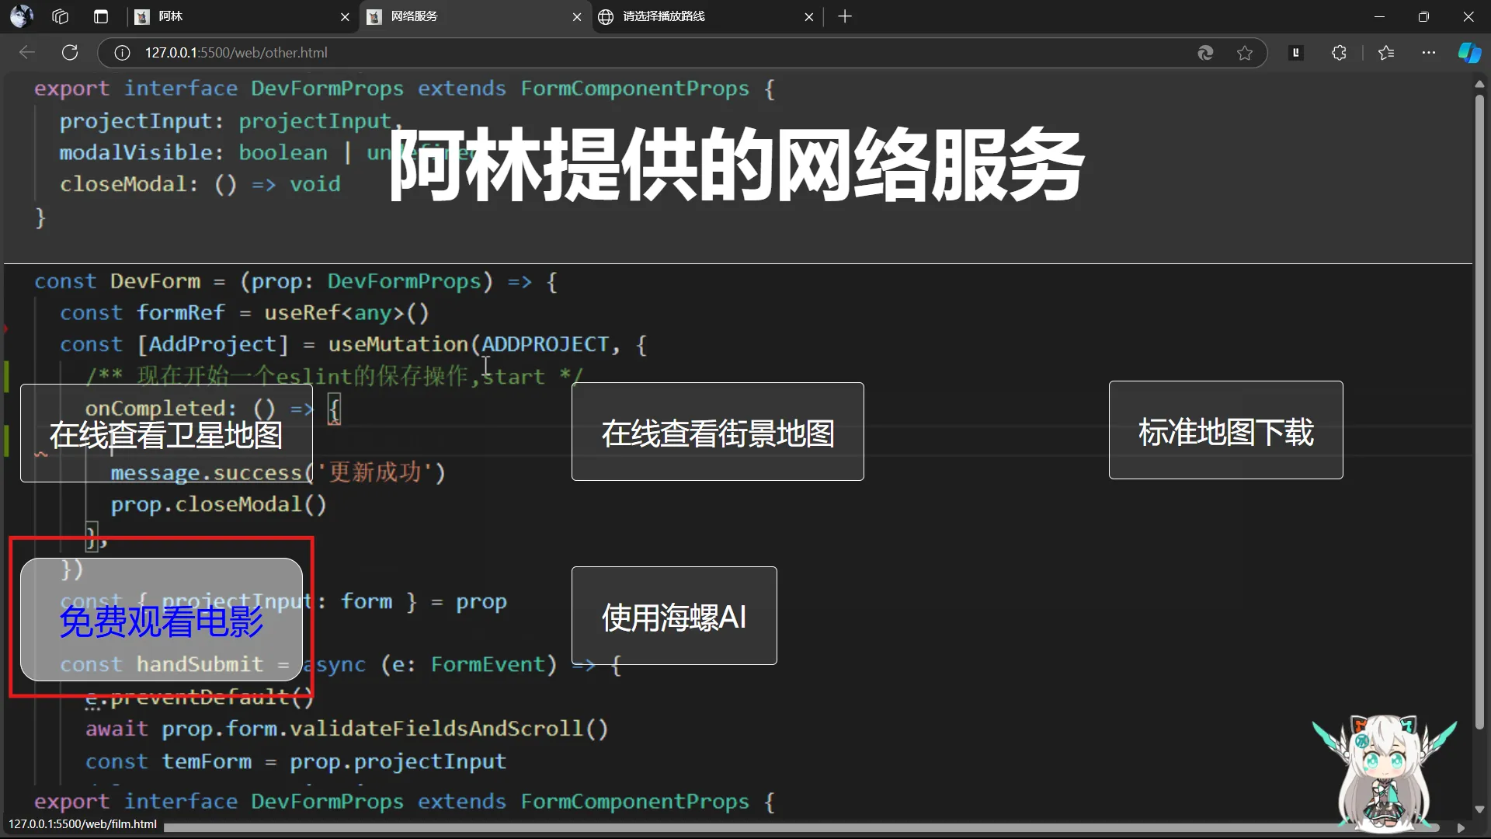1491x839 pixels.
Task: Toggle the vertical tabs pane icon
Action: point(101,16)
